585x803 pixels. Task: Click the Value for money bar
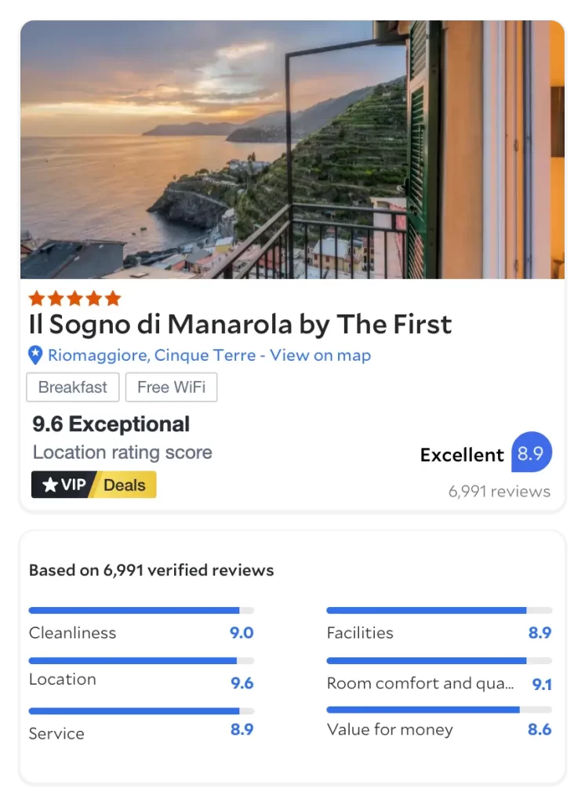439,710
